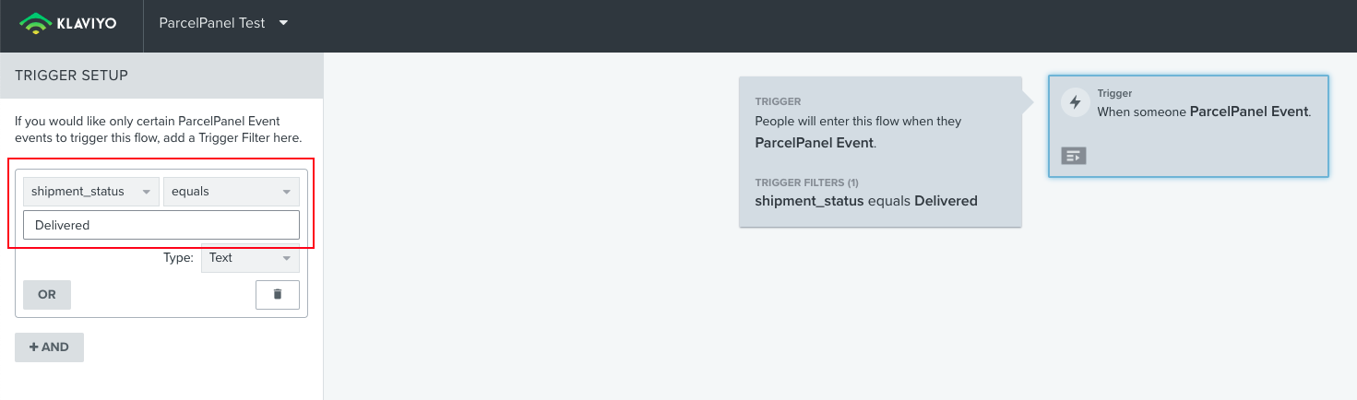Image resolution: width=1357 pixels, height=400 pixels.
Task: Click the Trigger Filter instructions paragraph
Action: [158, 130]
